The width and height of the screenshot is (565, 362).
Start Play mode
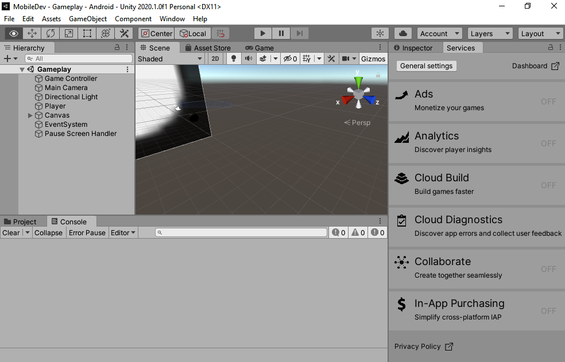(x=262, y=33)
